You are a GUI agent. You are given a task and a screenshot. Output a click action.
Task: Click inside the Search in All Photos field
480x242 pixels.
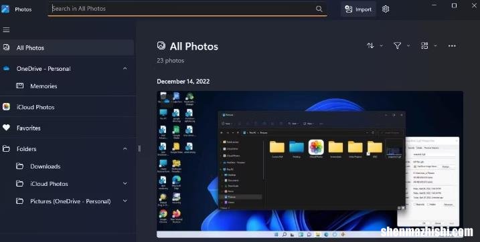click(187, 9)
